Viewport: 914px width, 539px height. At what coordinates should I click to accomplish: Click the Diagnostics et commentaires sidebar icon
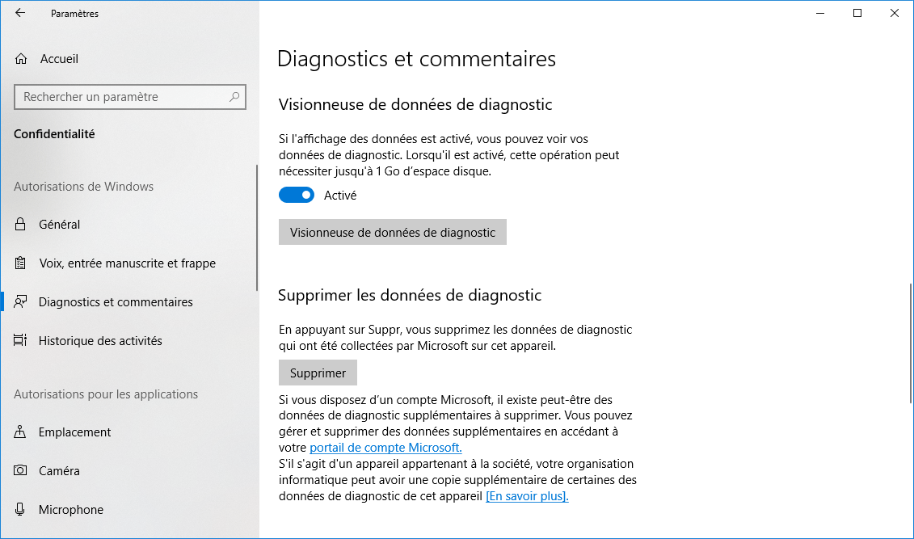coord(20,302)
